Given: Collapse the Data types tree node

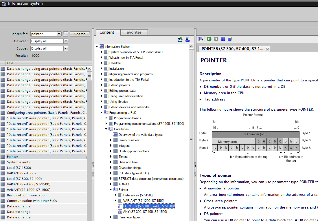Looking at the screenshot, I should click(x=106, y=129).
